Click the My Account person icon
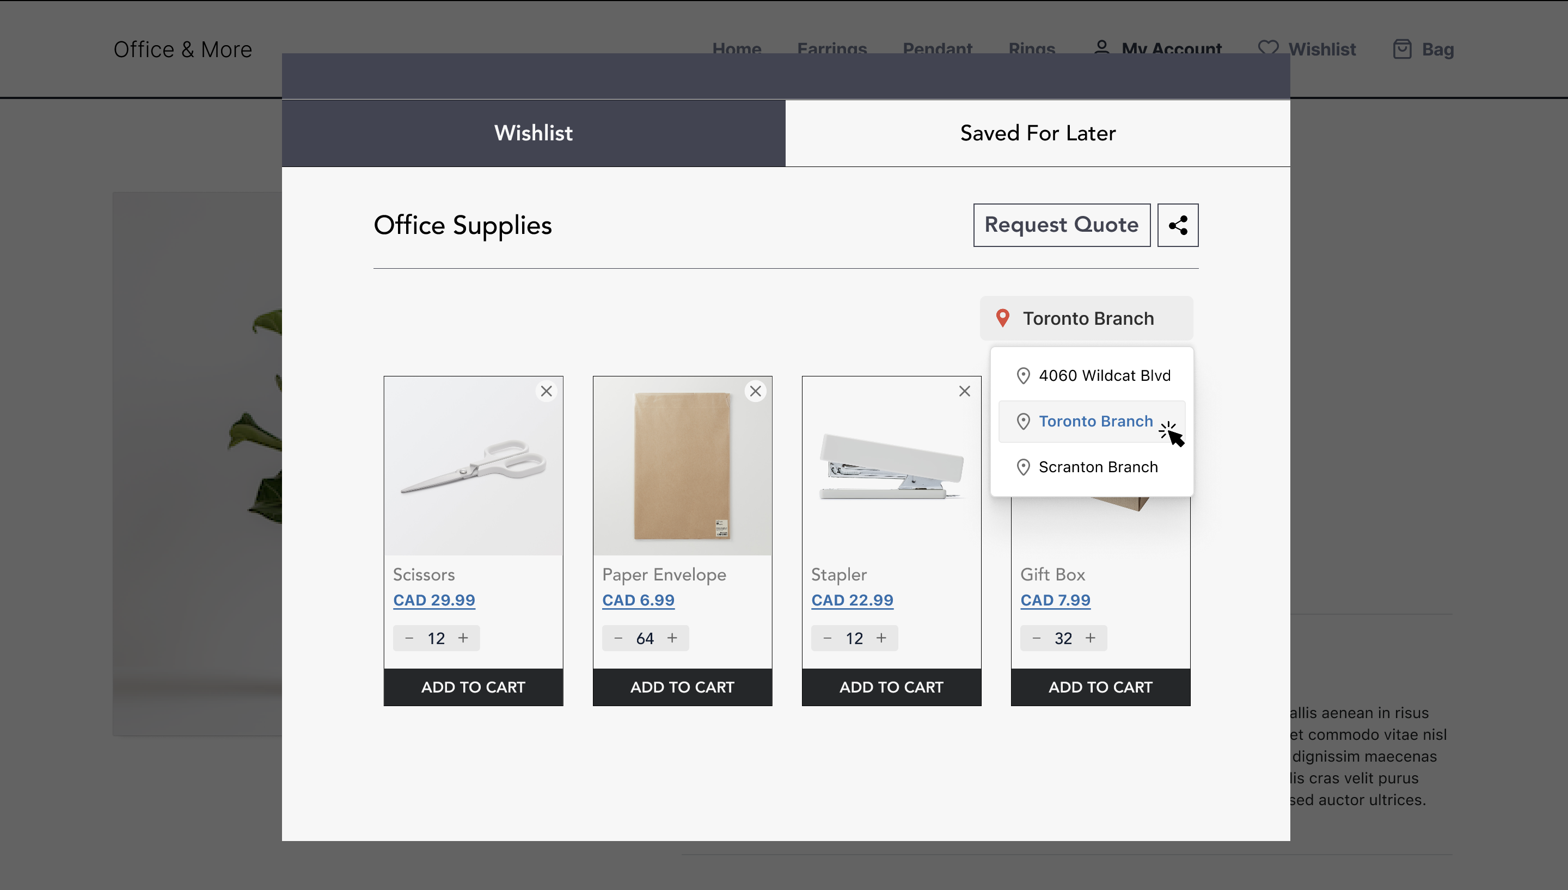The width and height of the screenshot is (1568, 890). click(x=1101, y=48)
